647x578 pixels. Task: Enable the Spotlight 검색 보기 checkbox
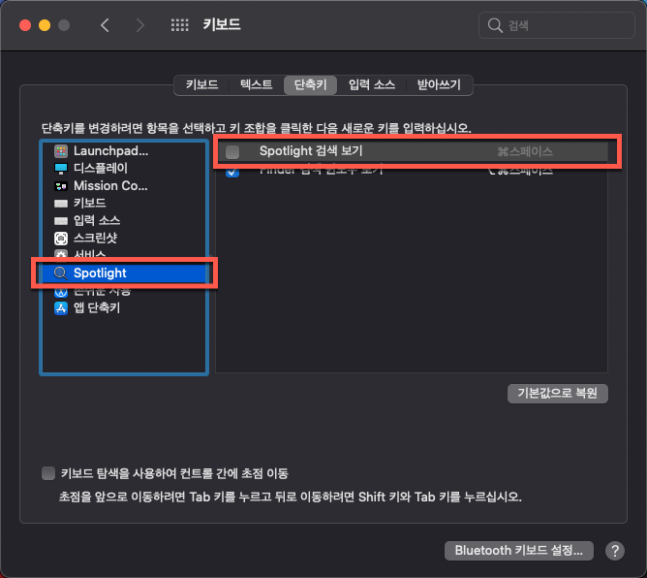[x=232, y=151]
